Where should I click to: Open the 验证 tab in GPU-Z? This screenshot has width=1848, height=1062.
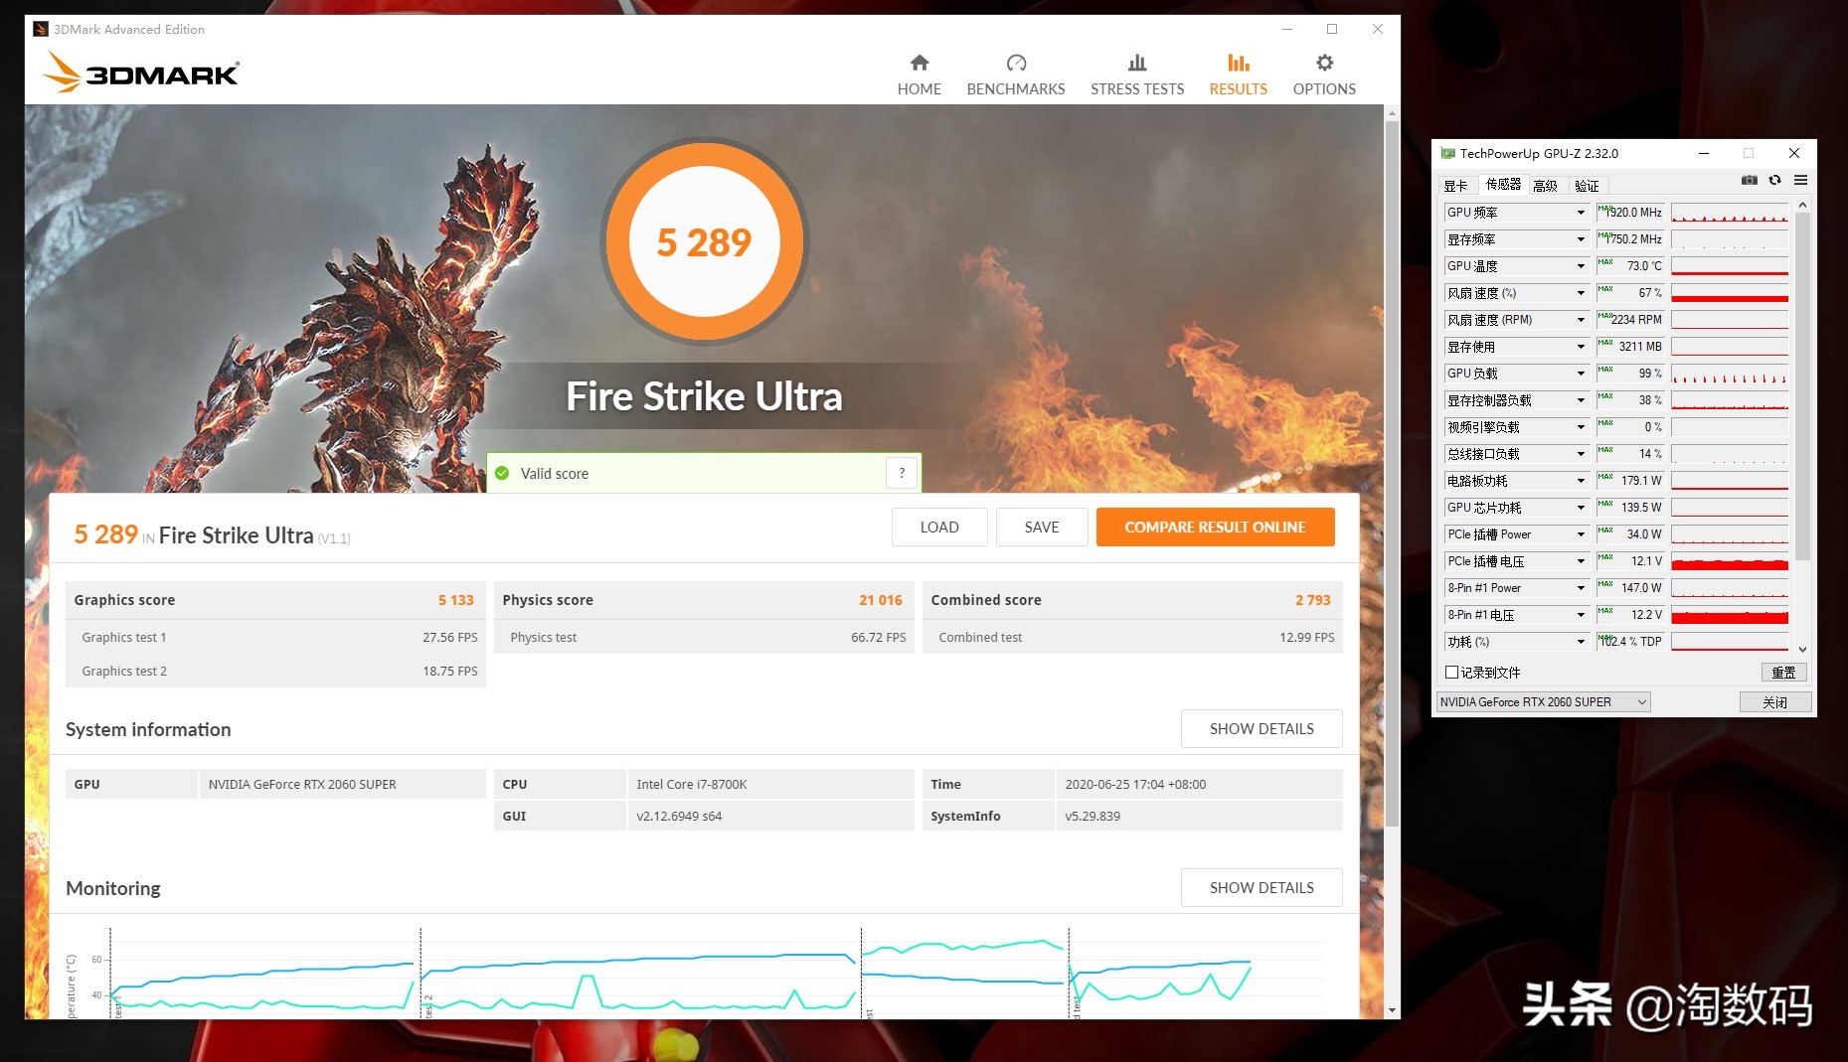coord(1588,186)
